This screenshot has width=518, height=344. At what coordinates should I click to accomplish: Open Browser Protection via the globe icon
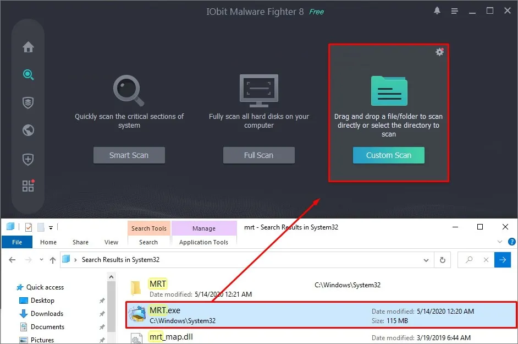[x=27, y=130]
